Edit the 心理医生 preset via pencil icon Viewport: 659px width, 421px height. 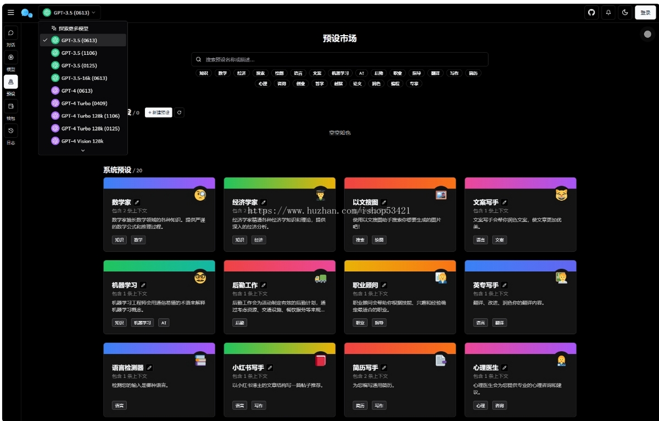pos(505,368)
